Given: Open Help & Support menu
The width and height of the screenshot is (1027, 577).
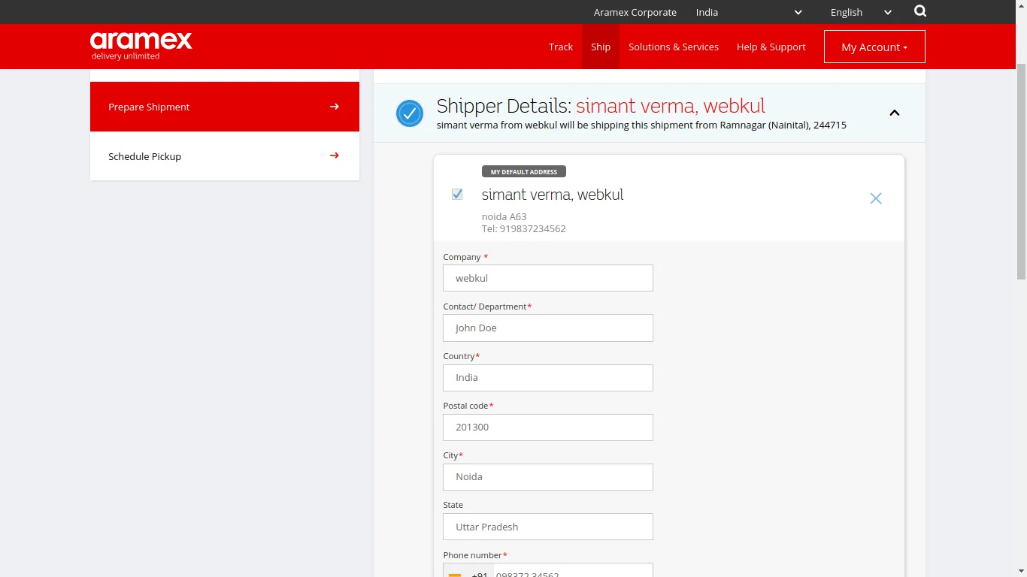Looking at the screenshot, I should click(x=771, y=47).
